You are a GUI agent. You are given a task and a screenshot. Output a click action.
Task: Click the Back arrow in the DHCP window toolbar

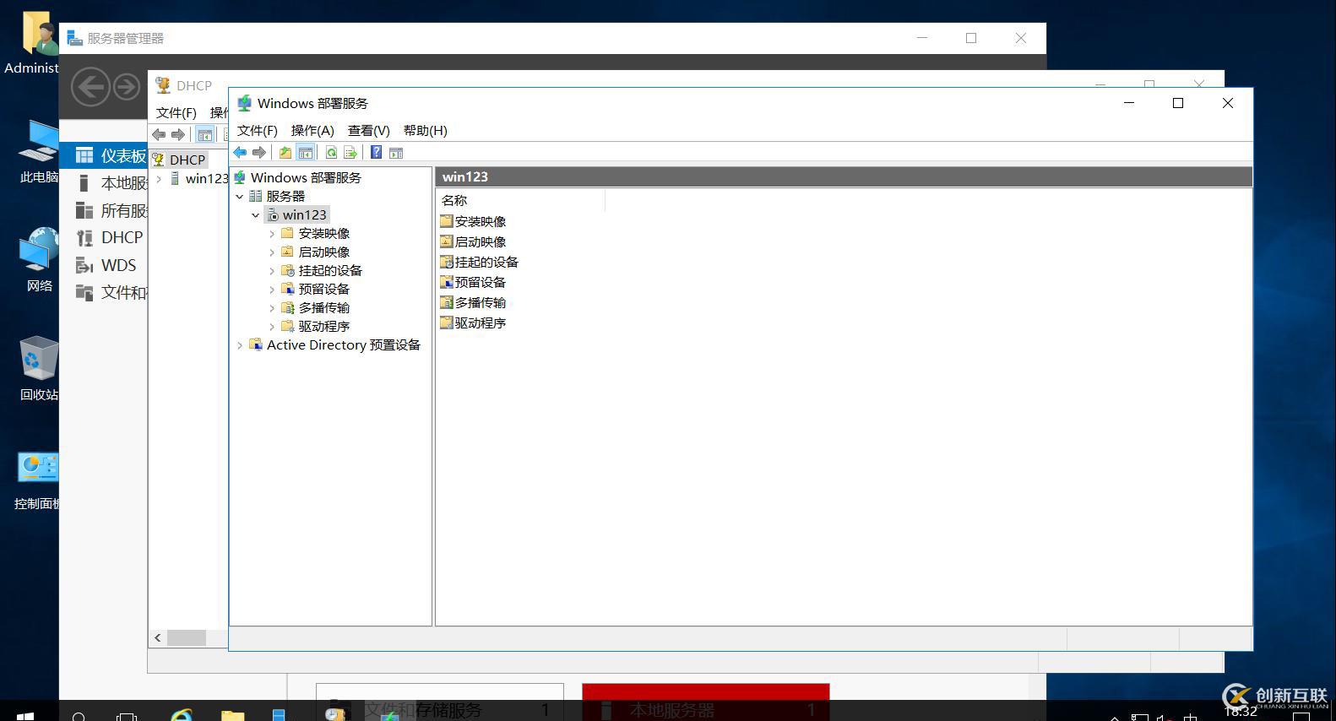[x=159, y=134]
